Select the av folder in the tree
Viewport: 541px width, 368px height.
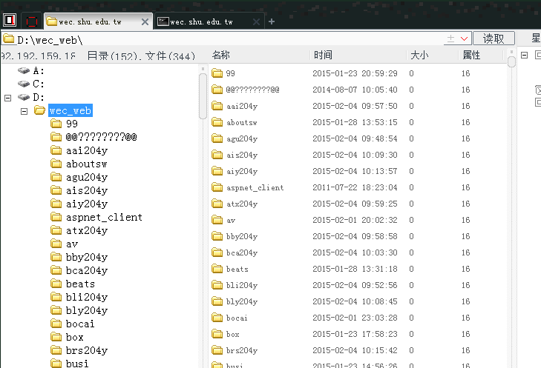72,244
